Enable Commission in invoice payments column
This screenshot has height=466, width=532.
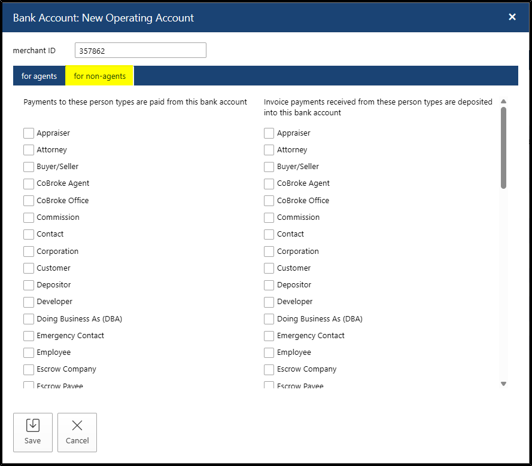point(269,217)
